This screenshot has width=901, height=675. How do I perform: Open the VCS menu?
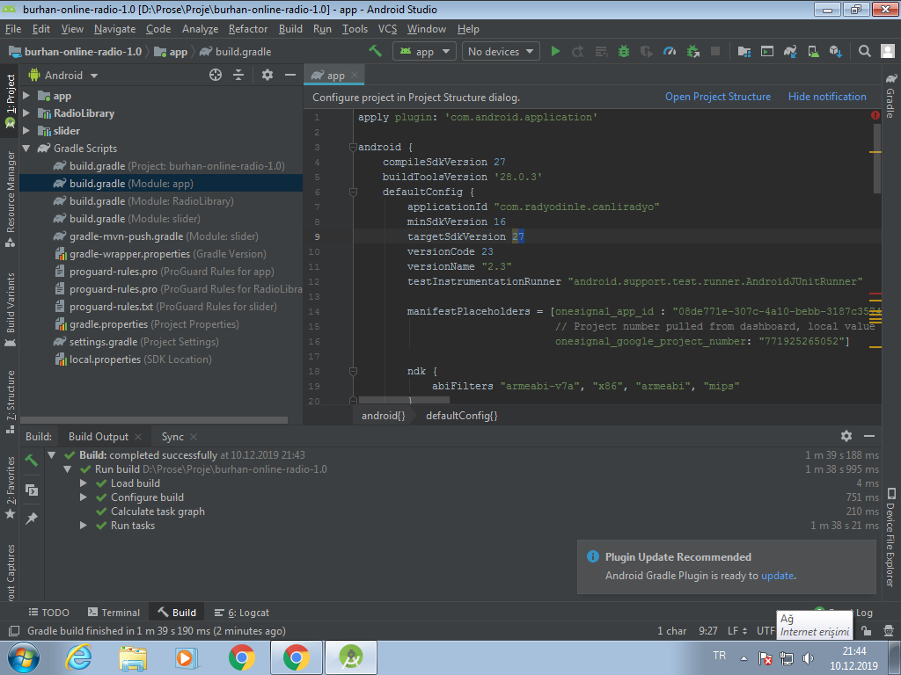[387, 29]
